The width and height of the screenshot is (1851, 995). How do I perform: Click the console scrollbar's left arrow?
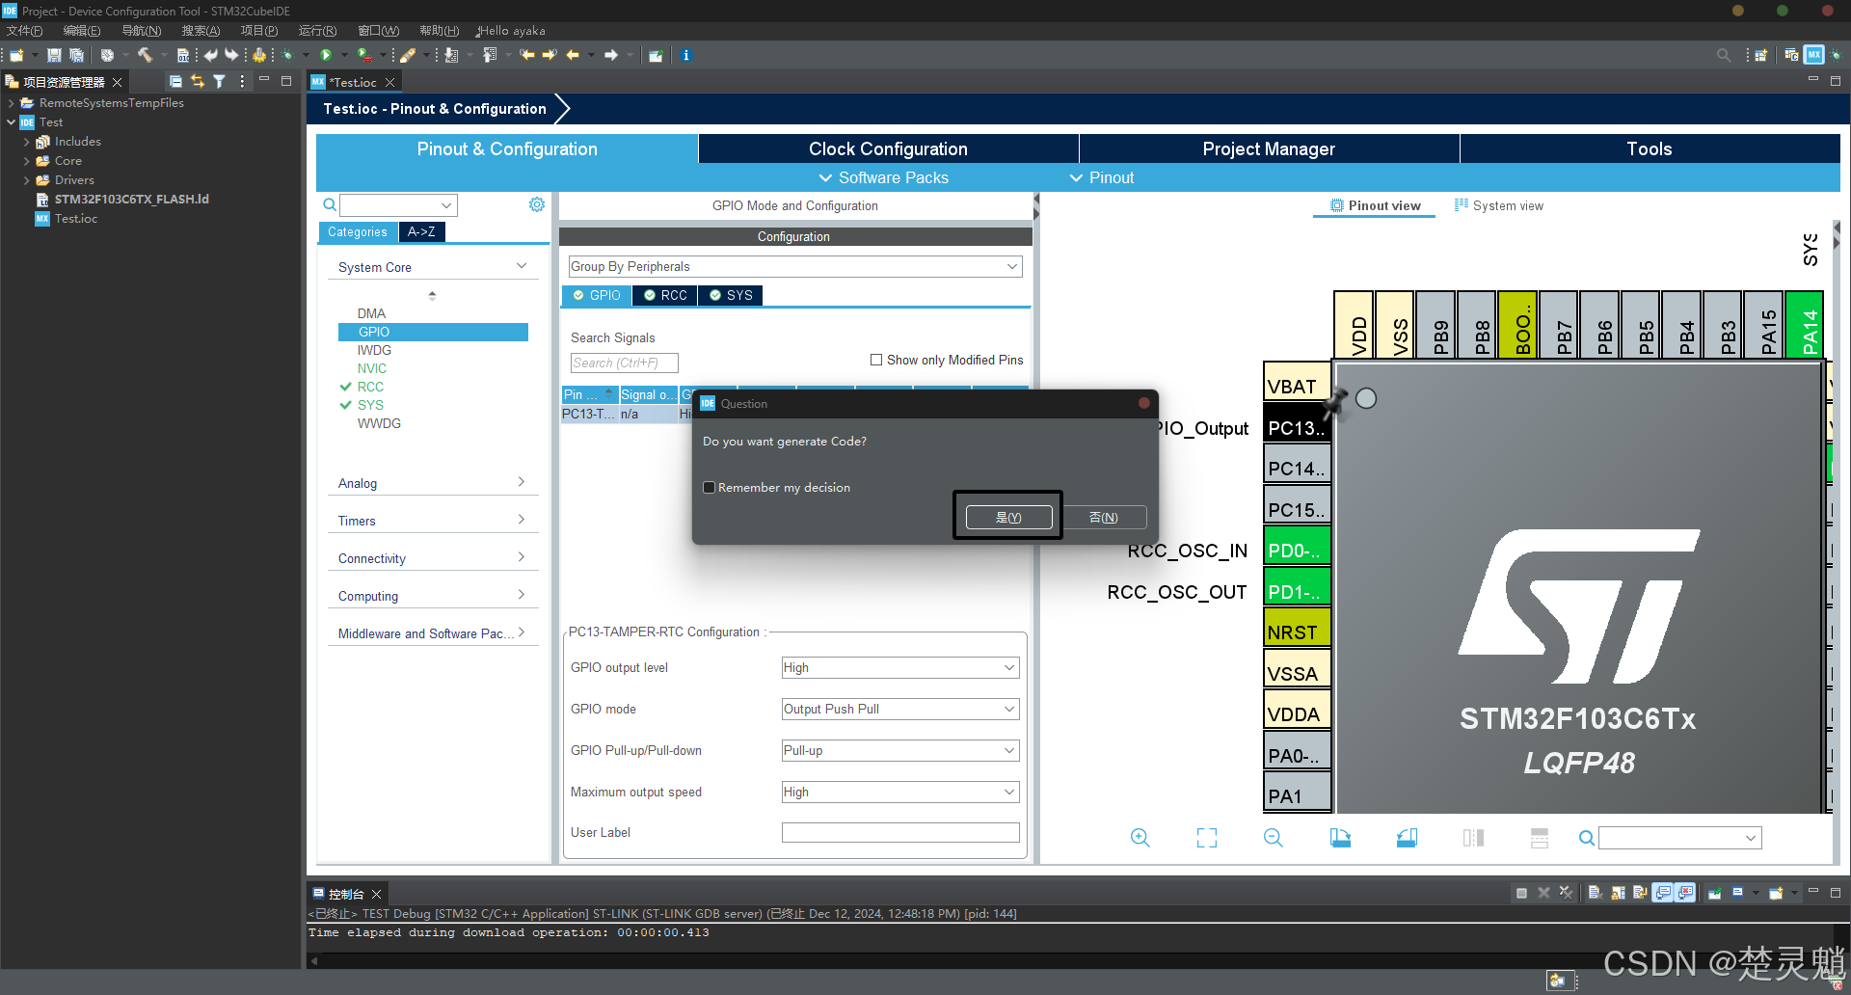[x=313, y=961]
